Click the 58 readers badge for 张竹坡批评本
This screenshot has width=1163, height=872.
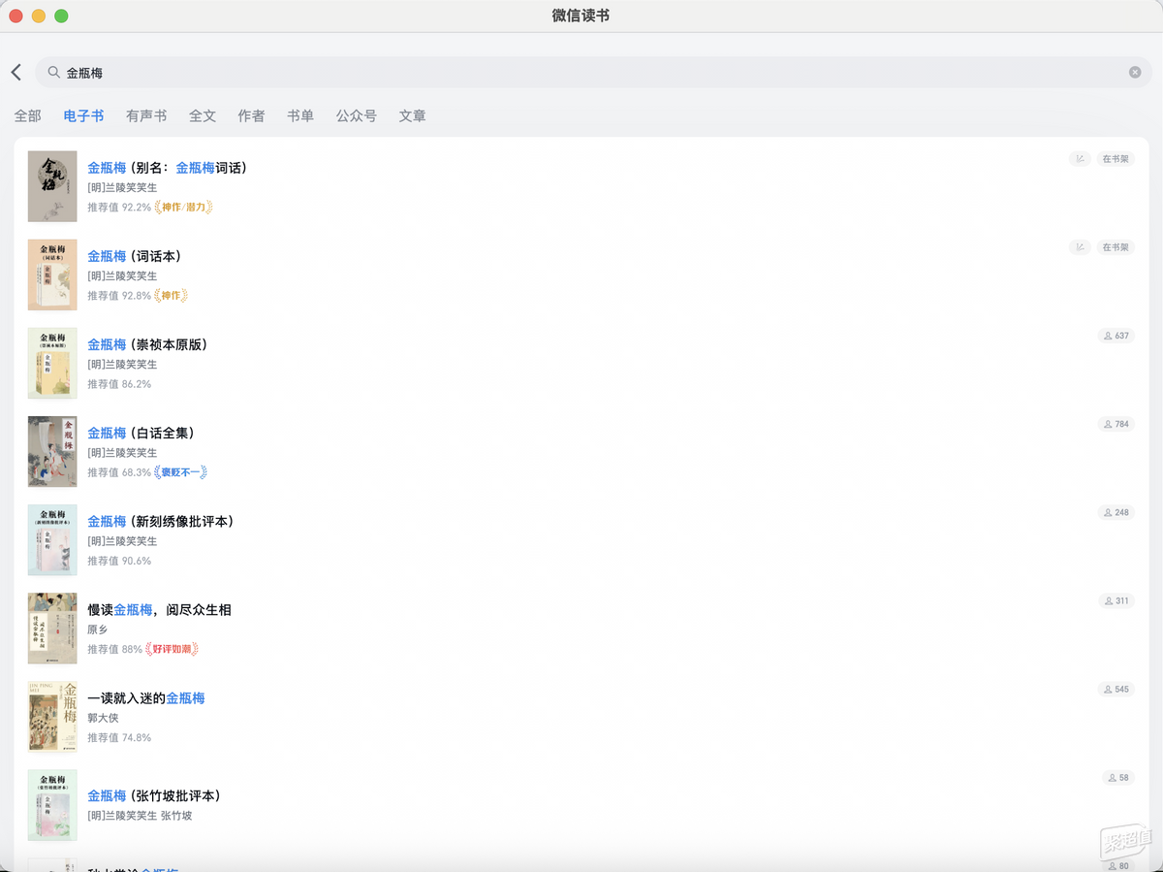tap(1118, 778)
